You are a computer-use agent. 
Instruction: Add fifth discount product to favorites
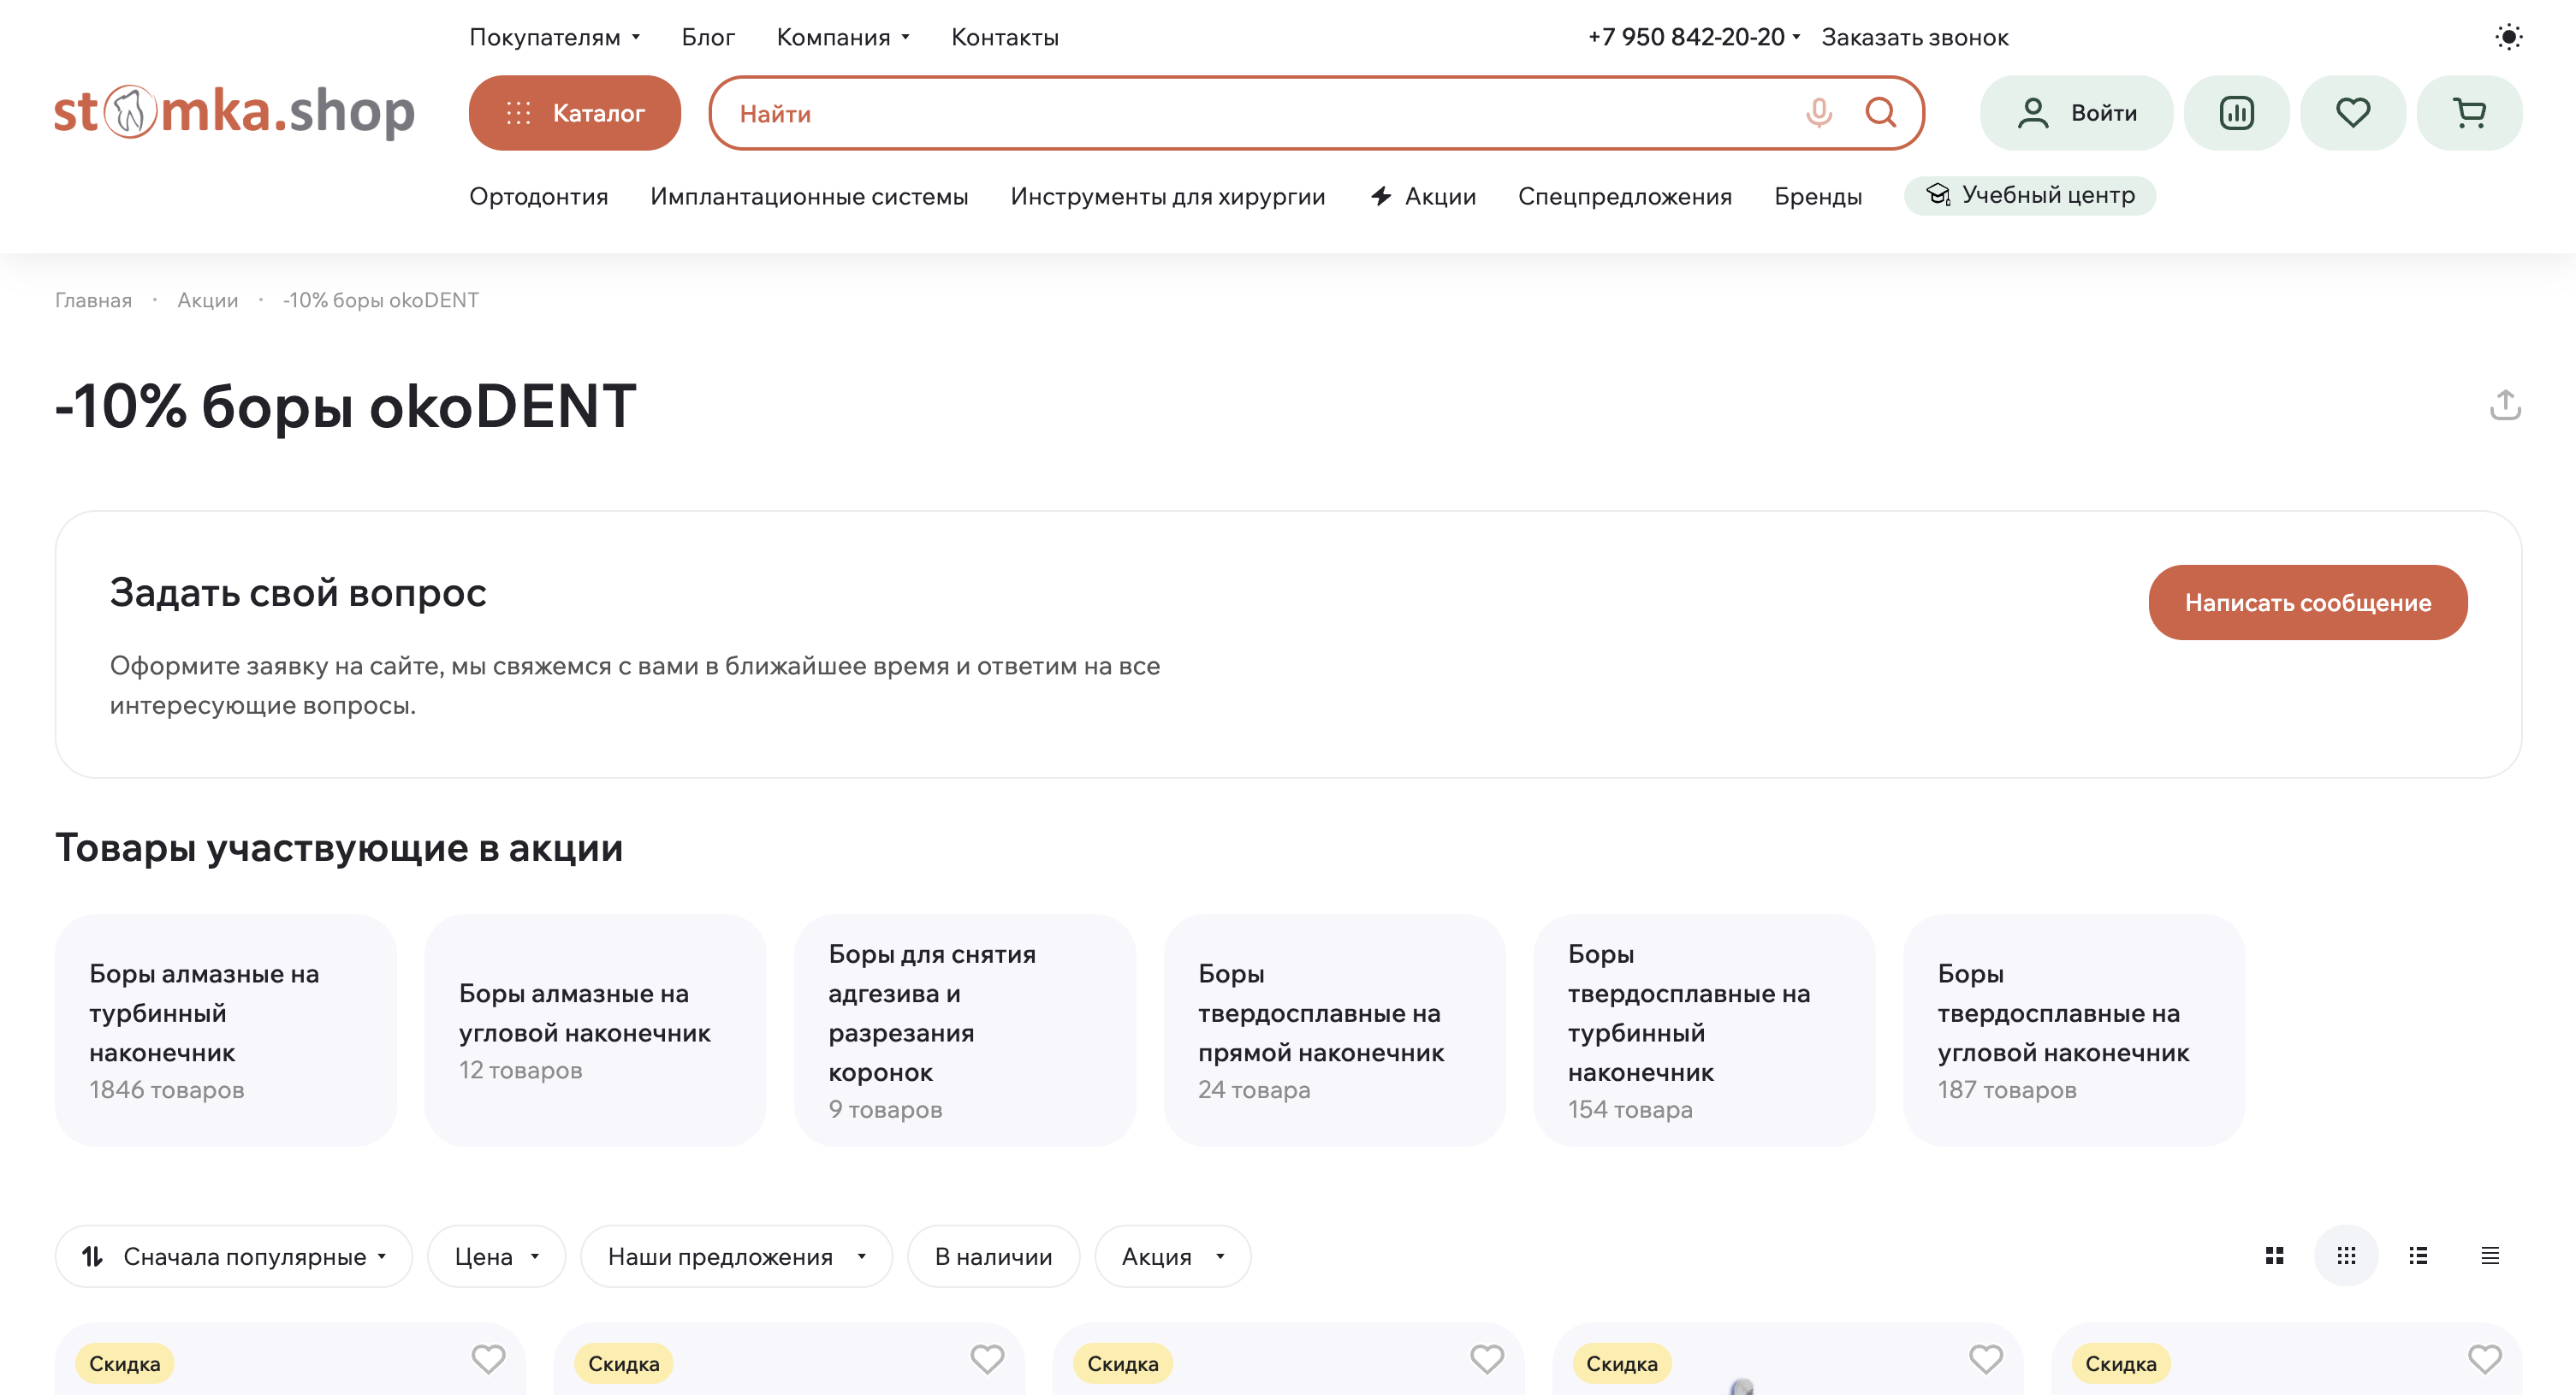tap(2484, 1359)
